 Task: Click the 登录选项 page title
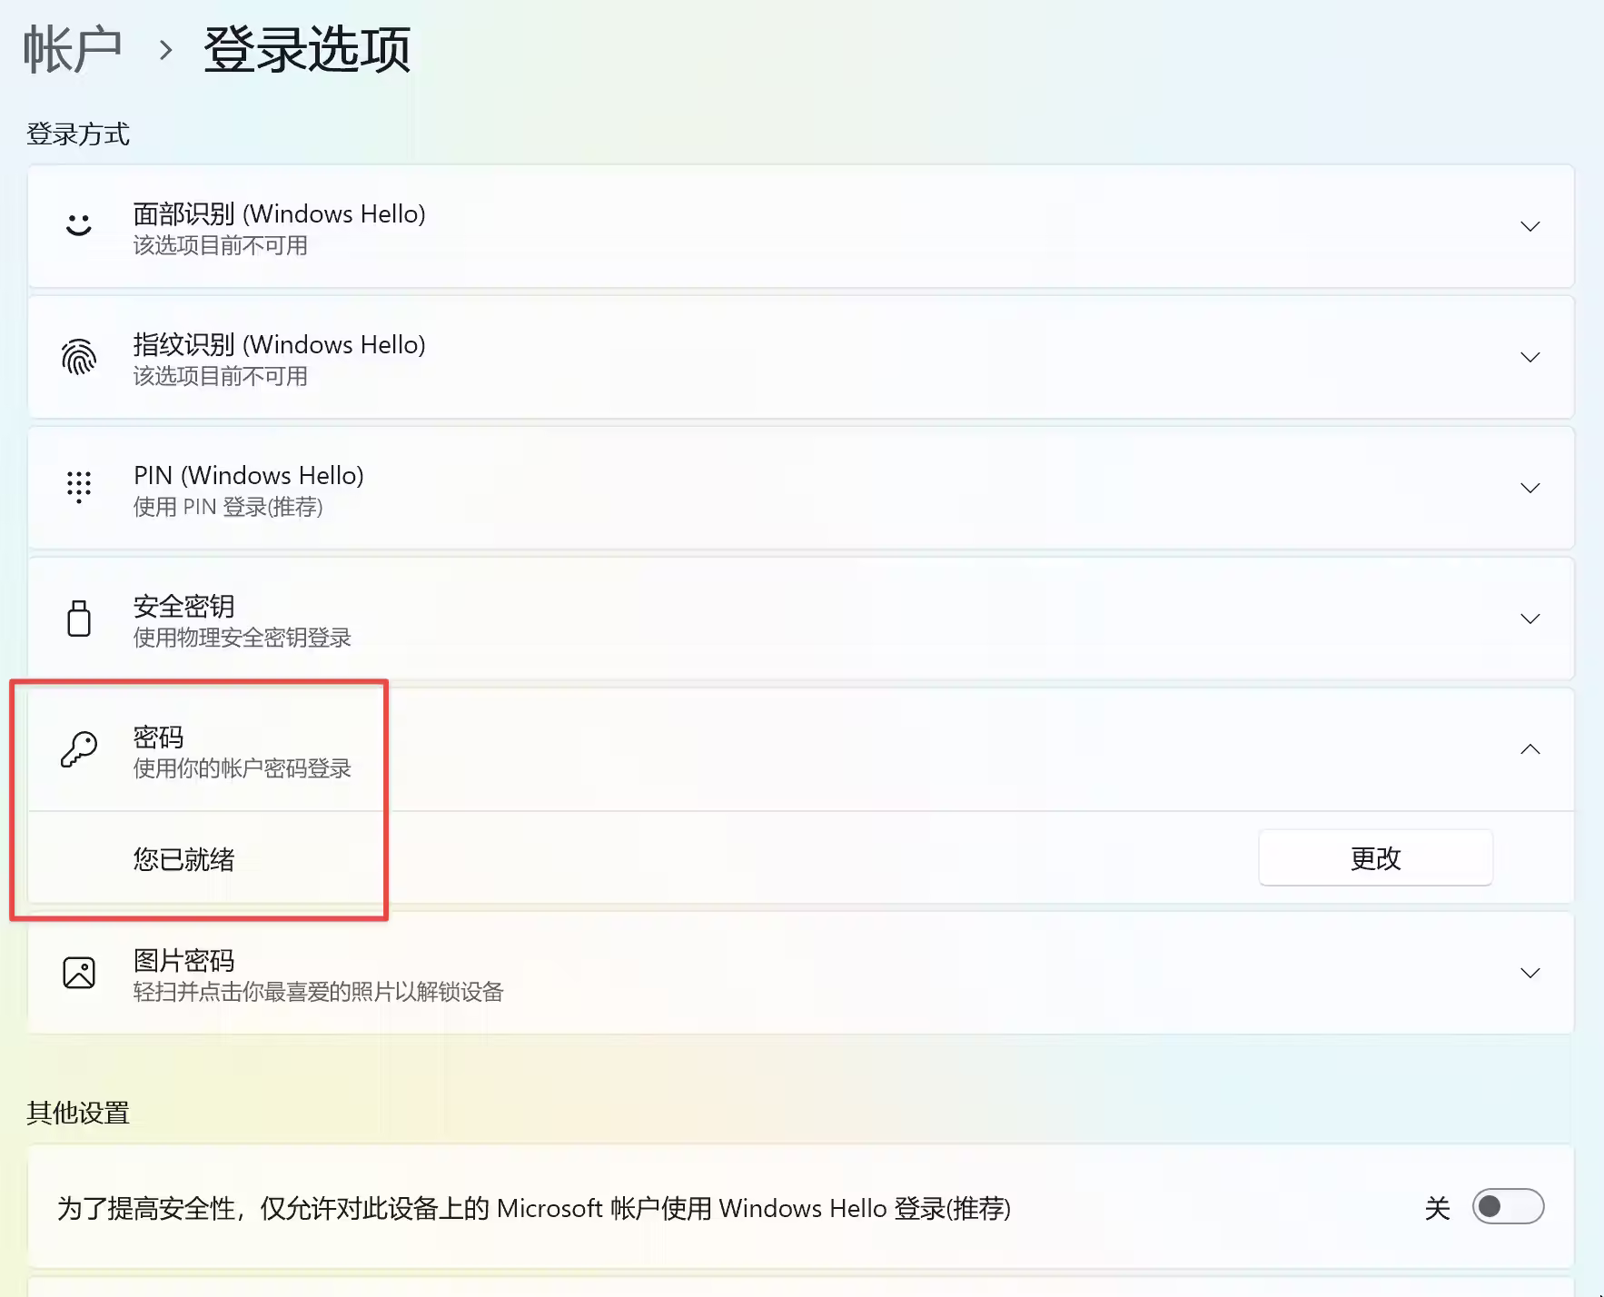tap(307, 49)
